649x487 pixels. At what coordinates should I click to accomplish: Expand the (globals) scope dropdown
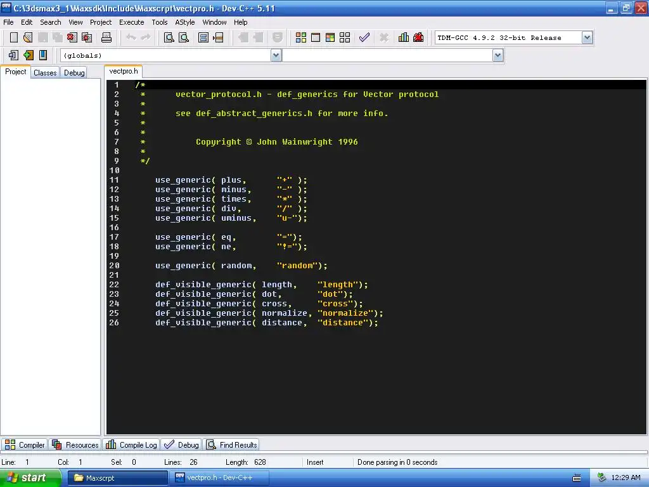click(276, 55)
